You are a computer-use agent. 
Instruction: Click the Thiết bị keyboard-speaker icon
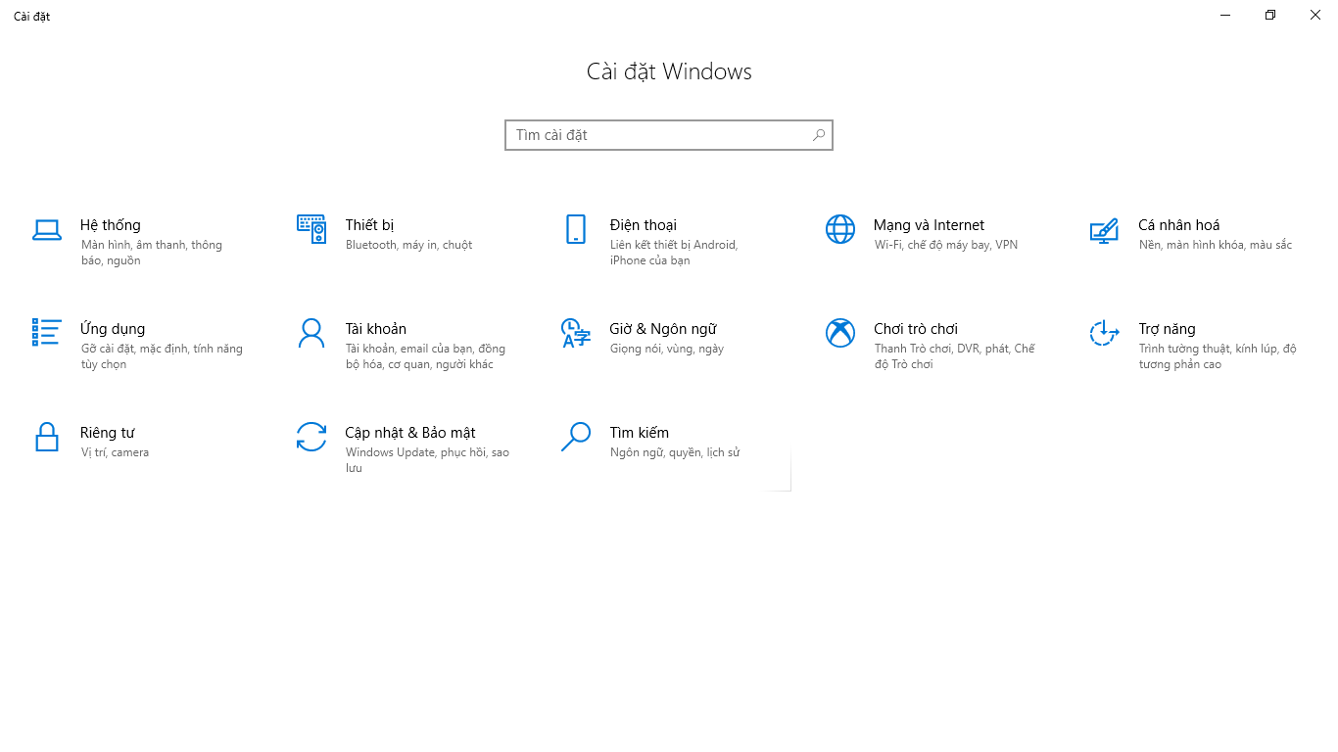click(x=311, y=229)
